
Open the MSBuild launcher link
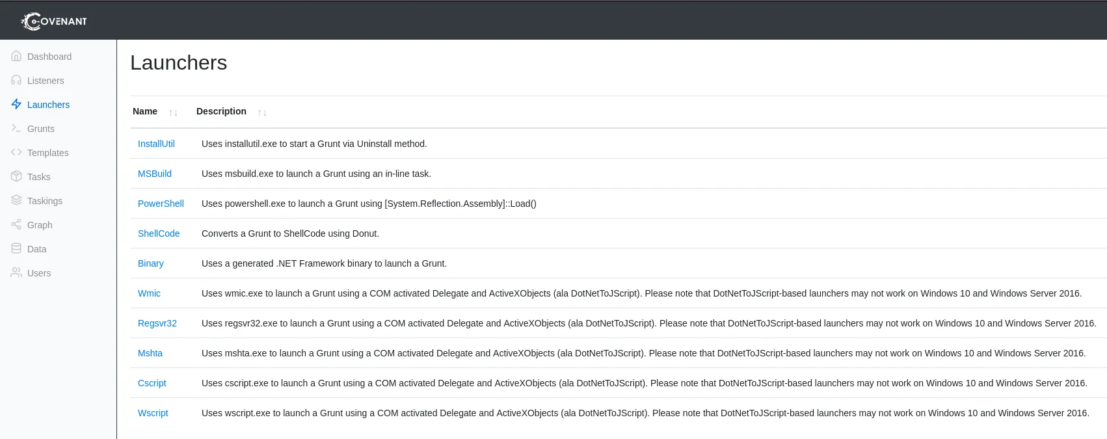(155, 174)
